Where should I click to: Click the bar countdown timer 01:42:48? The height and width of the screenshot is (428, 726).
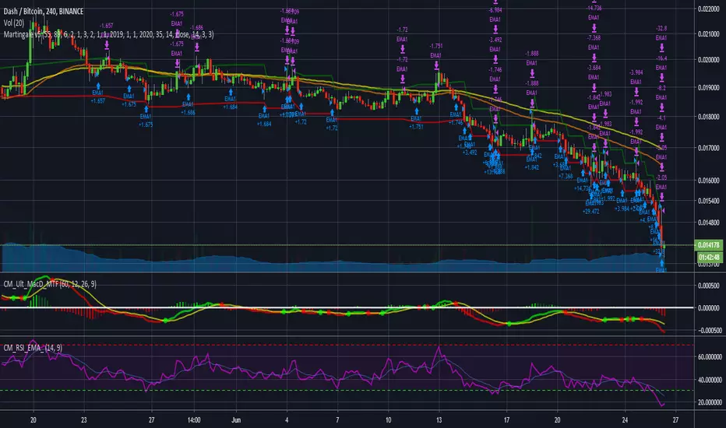(x=709, y=258)
